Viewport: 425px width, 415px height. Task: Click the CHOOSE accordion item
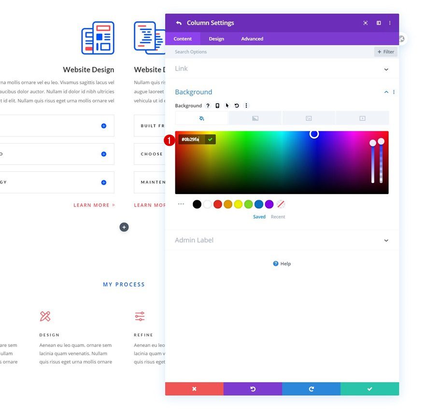coord(150,154)
